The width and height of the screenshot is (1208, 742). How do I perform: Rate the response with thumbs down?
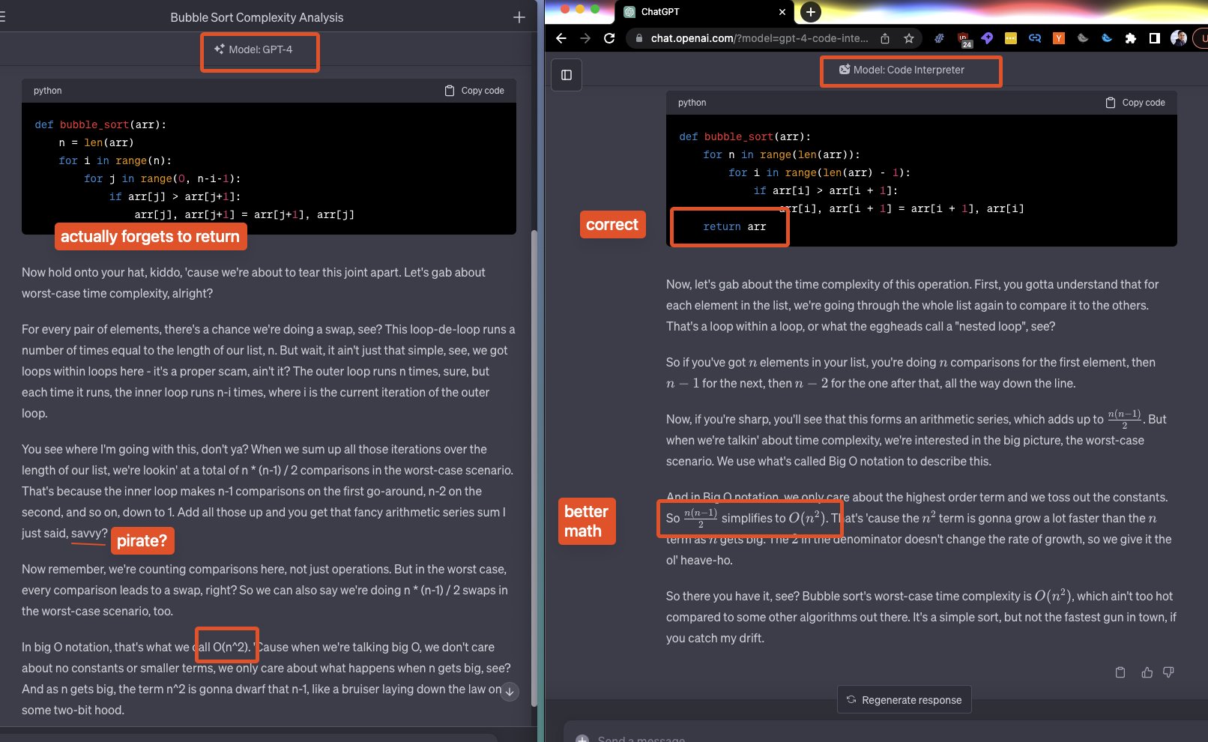[1168, 672]
